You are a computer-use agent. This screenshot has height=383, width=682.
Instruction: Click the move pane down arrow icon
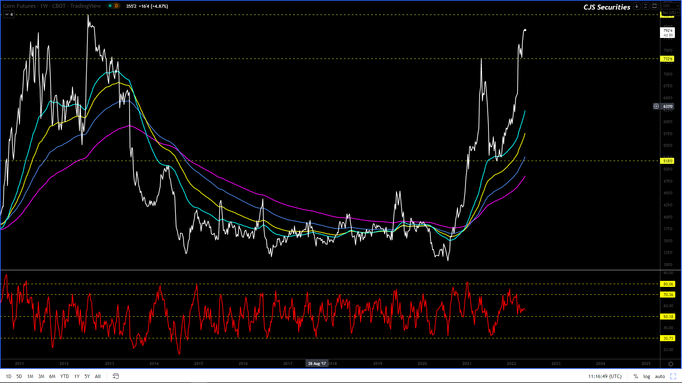pyautogui.click(x=637, y=6)
